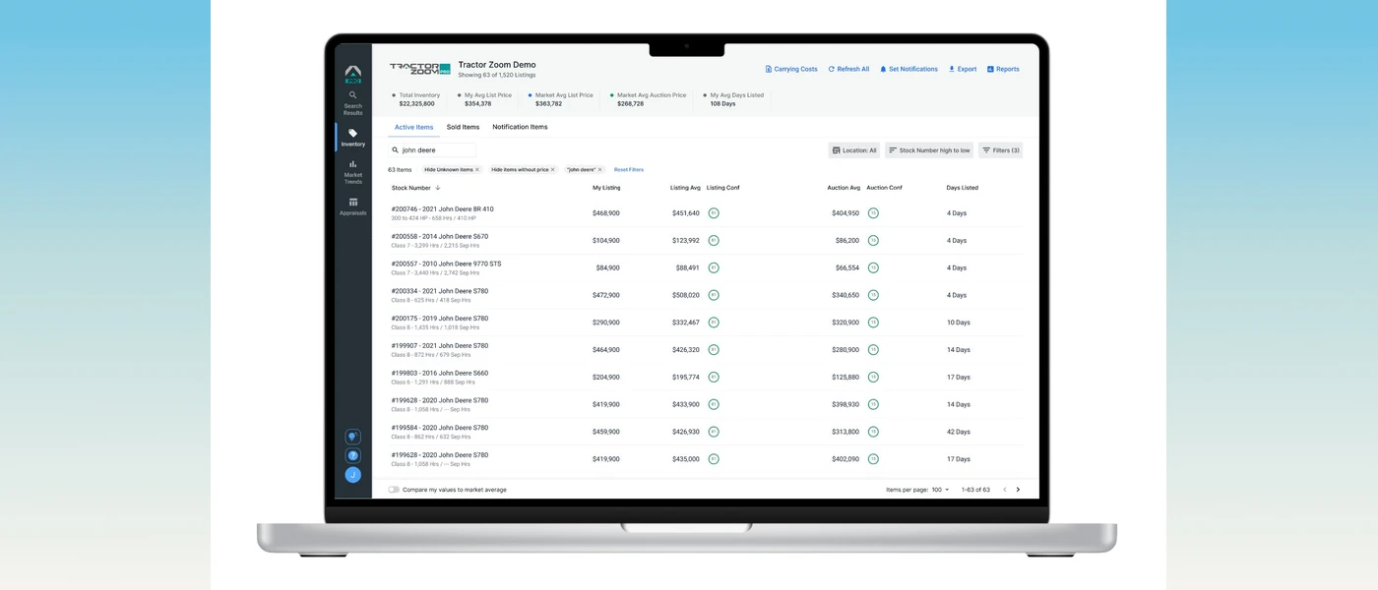This screenshot has height=590, width=1378.
Task: Click the sort arrow beside Stock Number
Action: pos(438,188)
